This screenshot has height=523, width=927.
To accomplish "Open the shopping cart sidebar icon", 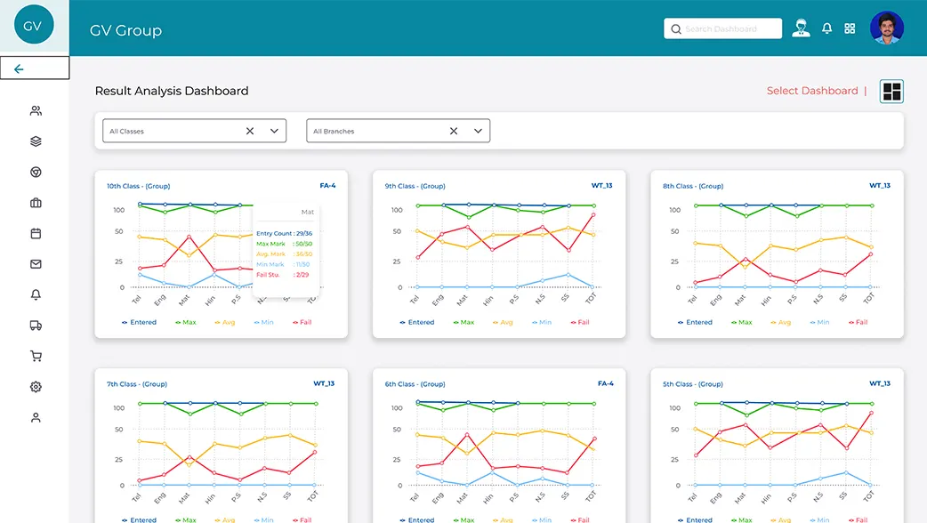I will [36, 357].
